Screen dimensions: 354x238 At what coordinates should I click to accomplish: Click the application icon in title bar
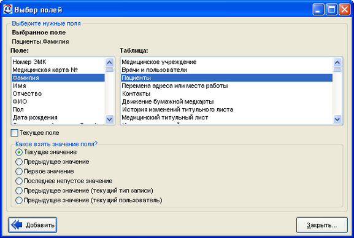tap(8, 9)
